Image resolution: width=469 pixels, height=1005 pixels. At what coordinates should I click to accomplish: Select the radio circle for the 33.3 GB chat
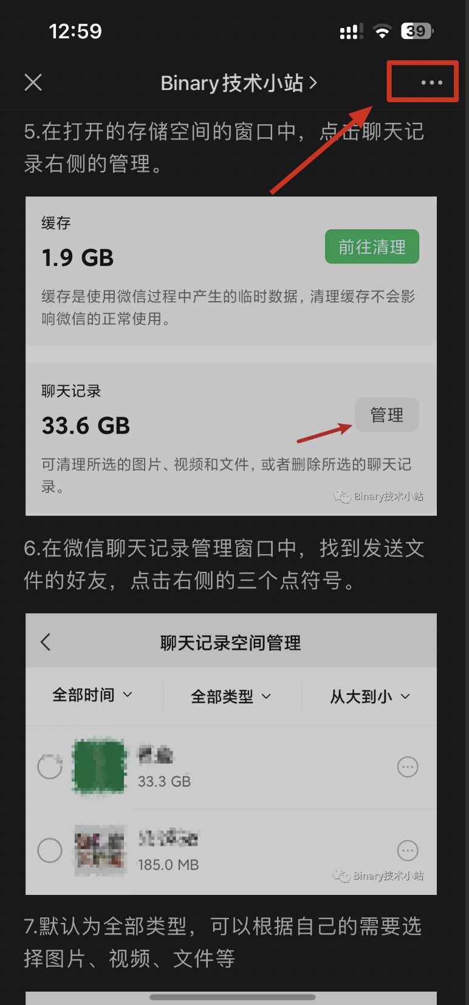point(50,767)
